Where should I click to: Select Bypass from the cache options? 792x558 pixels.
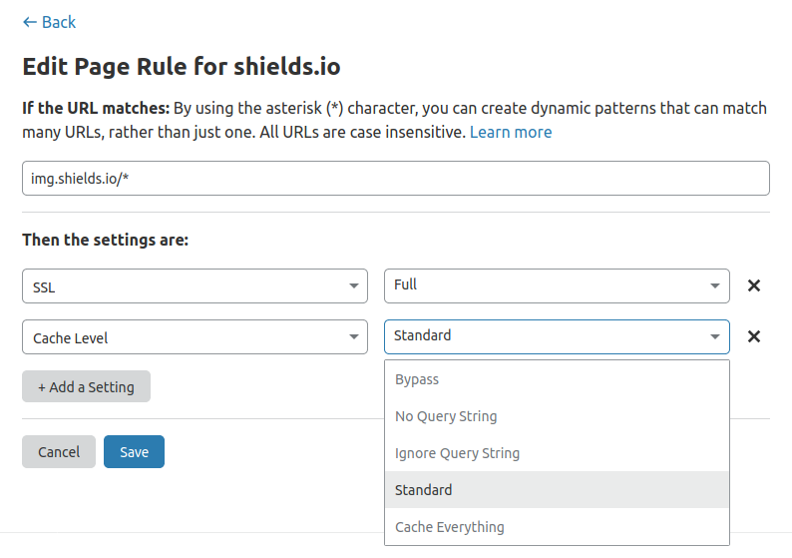(417, 379)
